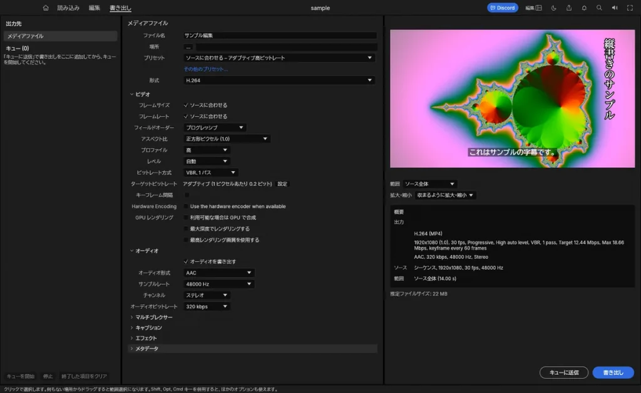This screenshot has width=641, height=393.
Task: Click the キュー (0) heading
Action: coord(17,48)
